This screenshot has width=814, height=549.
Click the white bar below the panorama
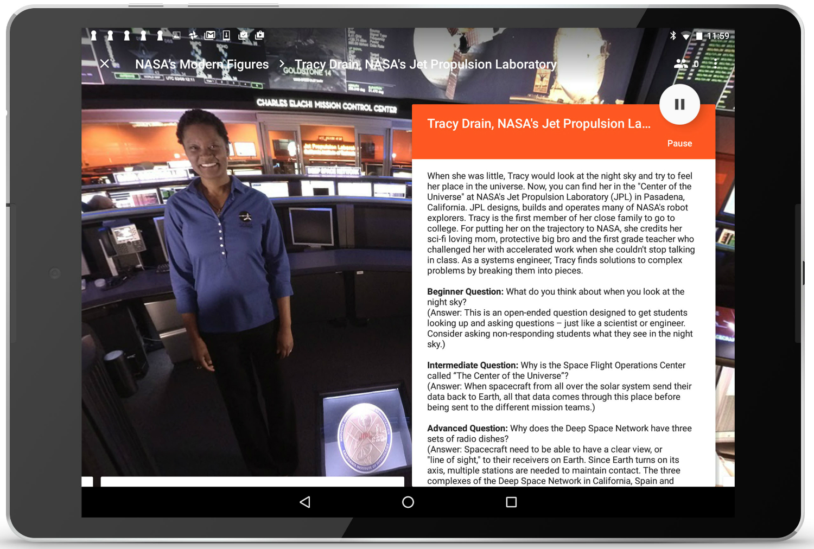point(252,481)
